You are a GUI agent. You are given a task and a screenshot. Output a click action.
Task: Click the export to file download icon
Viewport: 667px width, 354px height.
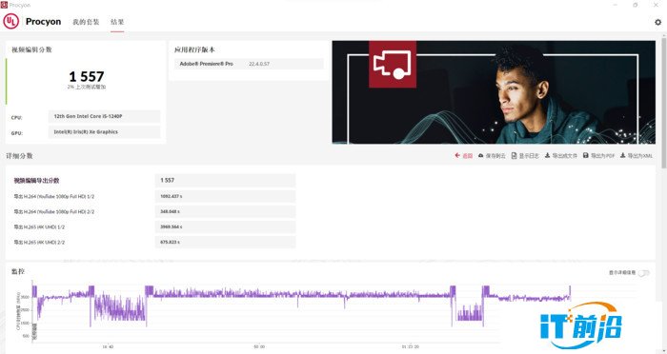[548, 155]
